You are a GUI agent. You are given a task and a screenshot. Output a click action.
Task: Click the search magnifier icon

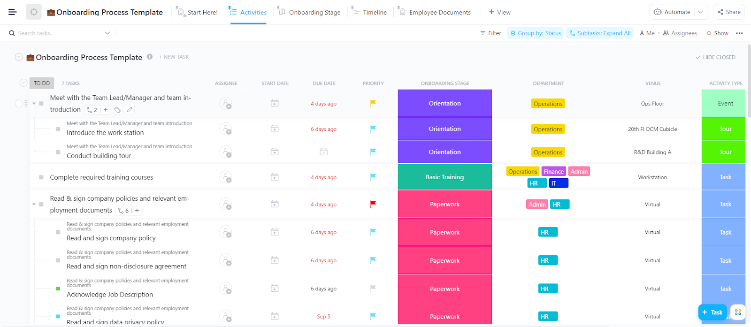12,33
